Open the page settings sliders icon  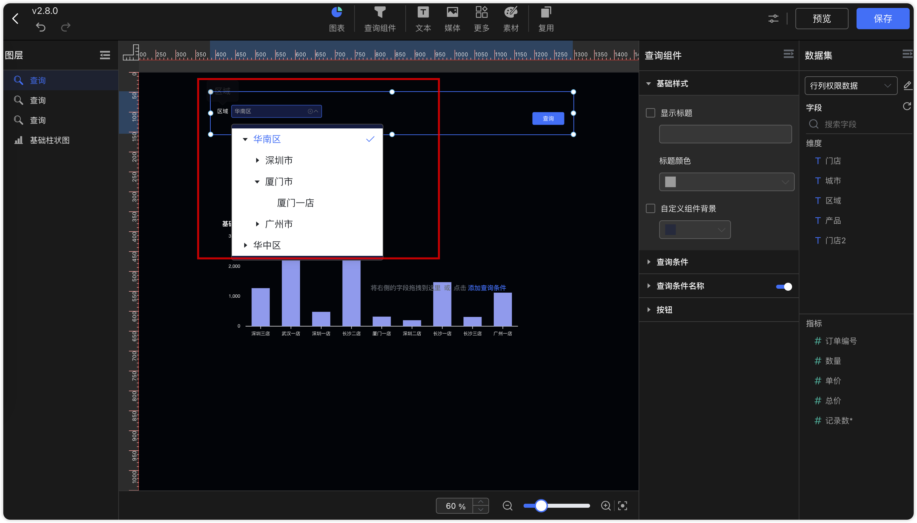(x=773, y=19)
